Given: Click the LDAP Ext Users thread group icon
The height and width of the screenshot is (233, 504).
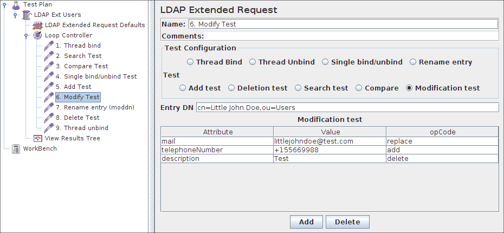Looking at the screenshot, I should 27,15.
